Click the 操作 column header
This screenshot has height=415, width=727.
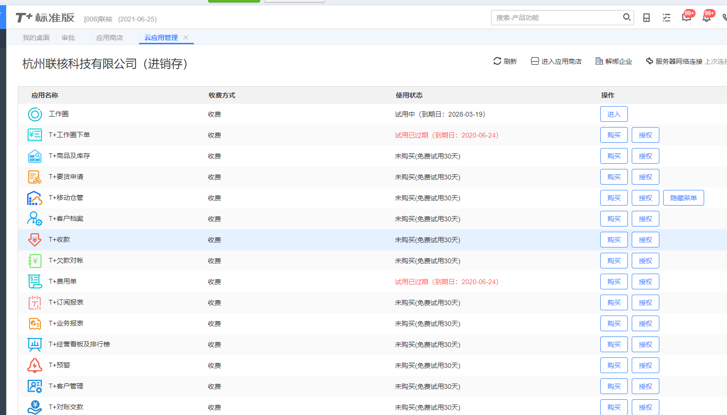608,95
